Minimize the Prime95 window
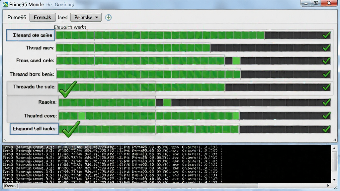Screen dimensions: 340x191 (306, 3)
